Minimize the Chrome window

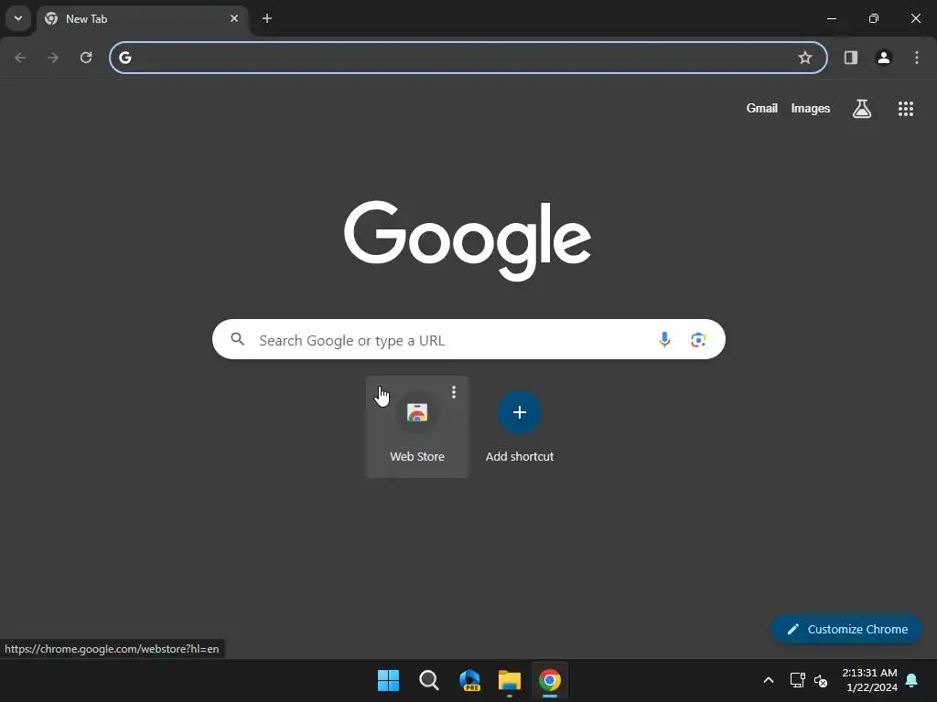coord(831,18)
